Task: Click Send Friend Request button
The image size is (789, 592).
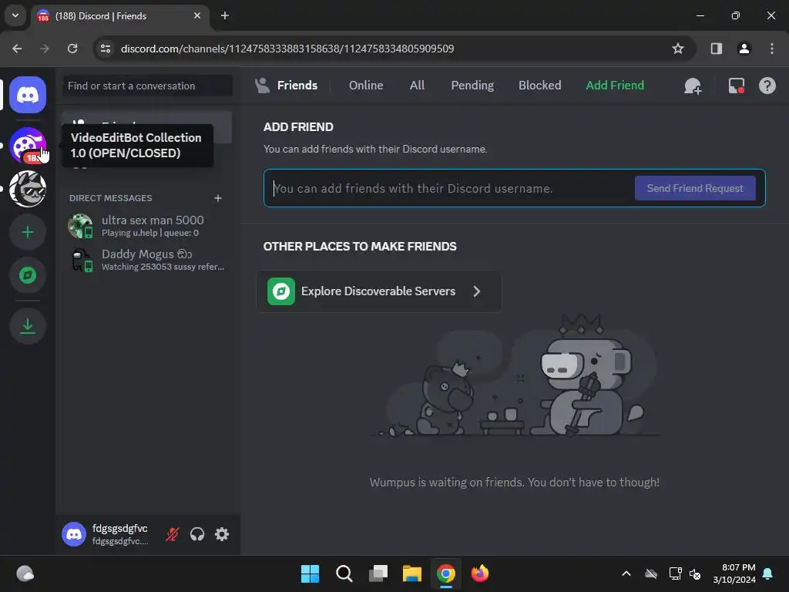Action: [695, 188]
